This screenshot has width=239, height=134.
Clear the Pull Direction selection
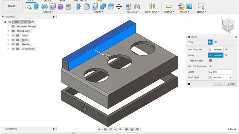[226, 50]
